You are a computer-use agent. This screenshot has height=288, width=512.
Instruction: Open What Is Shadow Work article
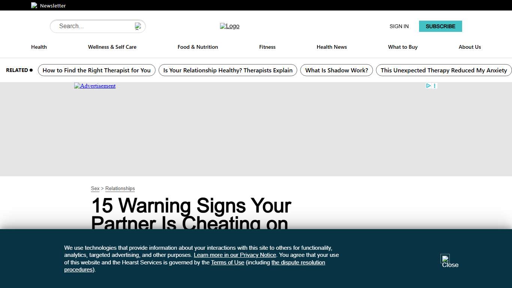(x=336, y=70)
